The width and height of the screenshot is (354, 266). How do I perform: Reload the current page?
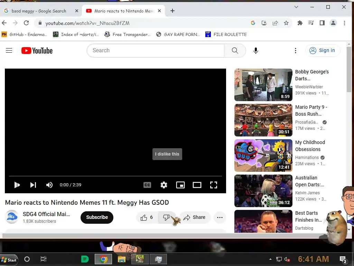click(26, 23)
